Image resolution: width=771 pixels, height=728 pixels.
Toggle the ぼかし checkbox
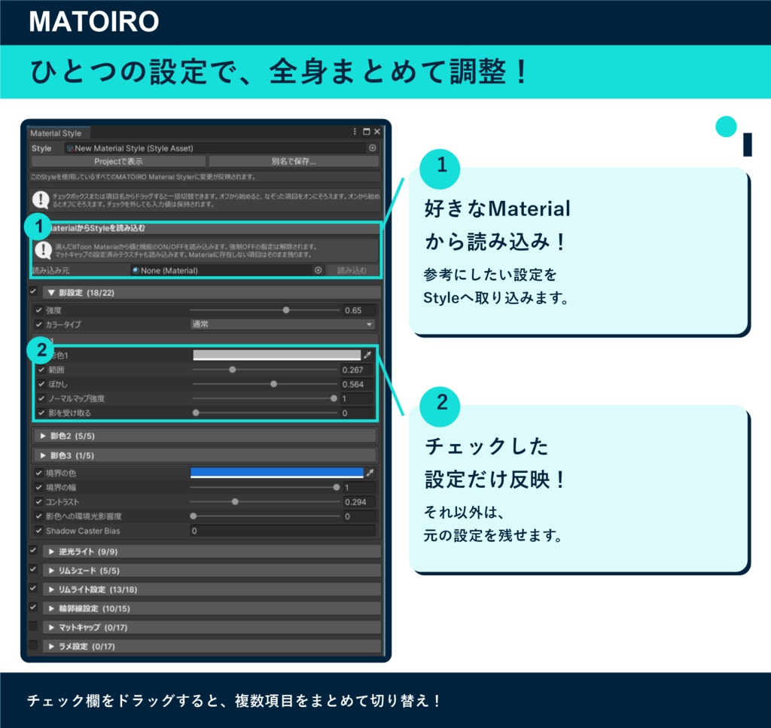coord(41,384)
